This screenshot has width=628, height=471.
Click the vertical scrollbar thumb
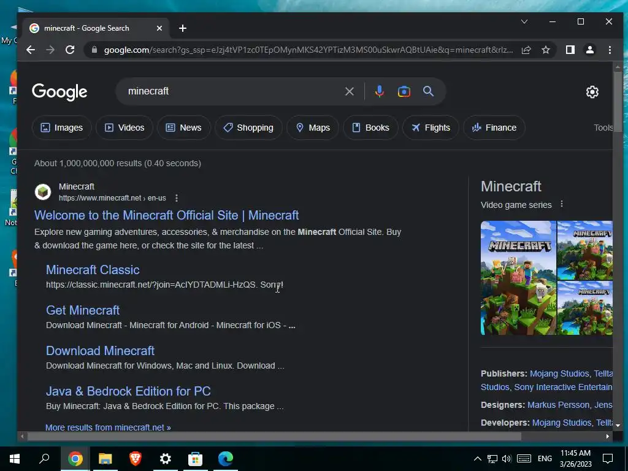click(618, 101)
